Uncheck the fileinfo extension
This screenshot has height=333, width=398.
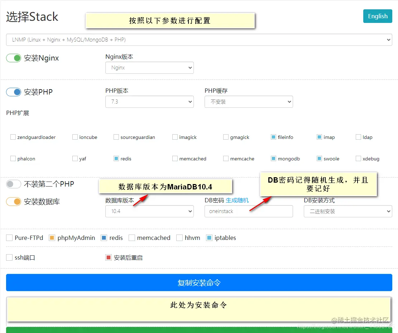273,137
